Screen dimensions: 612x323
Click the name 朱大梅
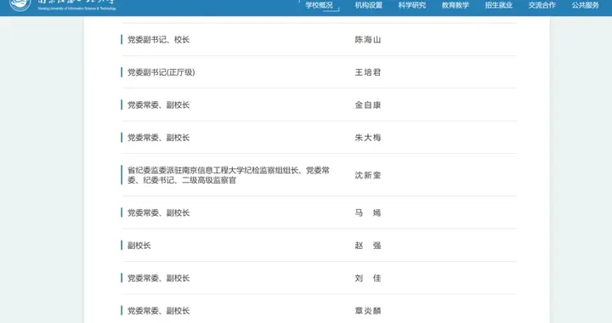[368, 138]
